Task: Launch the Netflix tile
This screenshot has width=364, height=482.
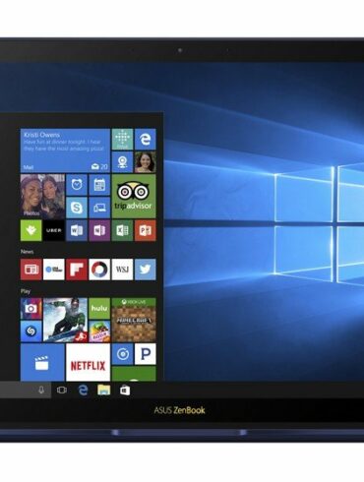Action: pyautogui.click(x=89, y=362)
